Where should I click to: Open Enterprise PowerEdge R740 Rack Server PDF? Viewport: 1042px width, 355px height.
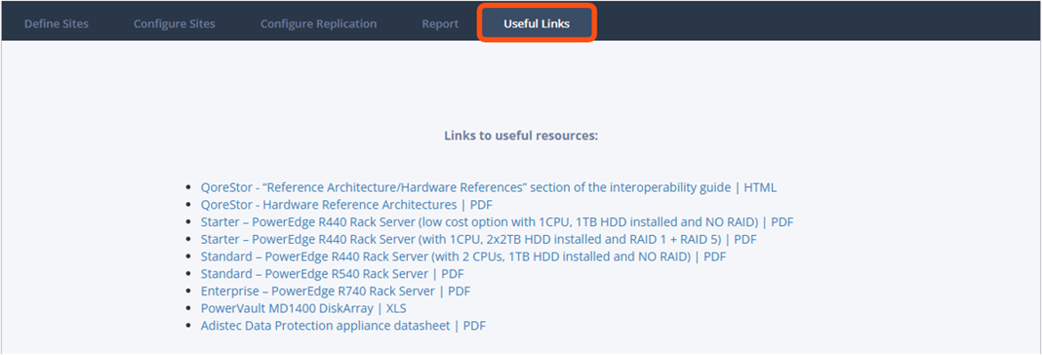[336, 291]
